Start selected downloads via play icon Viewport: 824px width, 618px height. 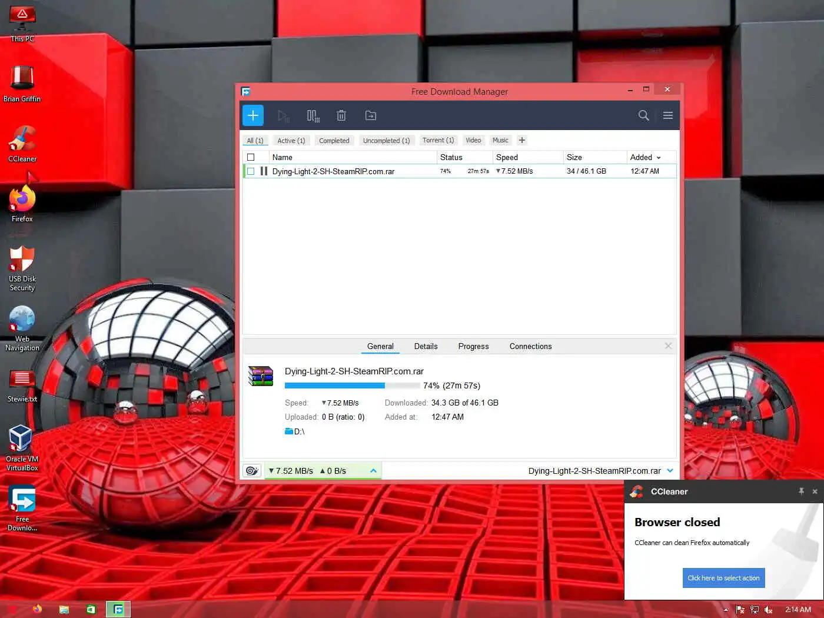(x=284, y=116)
